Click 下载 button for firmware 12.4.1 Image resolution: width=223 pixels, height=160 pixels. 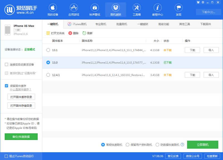pyautogui.click(x=192, y=75)
